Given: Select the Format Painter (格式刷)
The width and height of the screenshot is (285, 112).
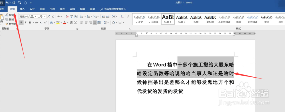Looking at the screenshot, I should coord(11,24).
